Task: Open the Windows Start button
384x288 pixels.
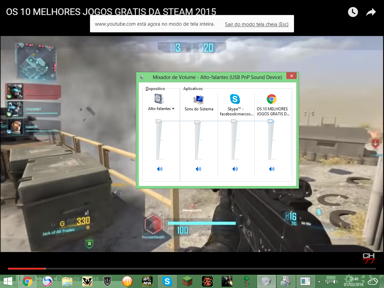Action: (x=8, y=281)
